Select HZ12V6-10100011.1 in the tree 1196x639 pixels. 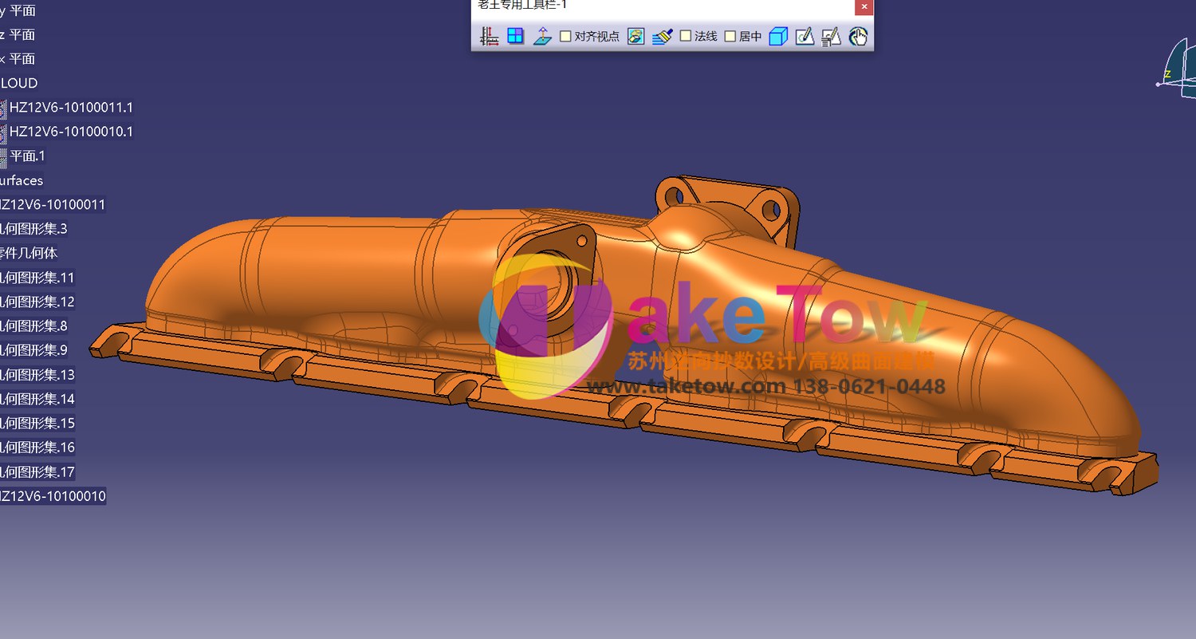click(x=71, y=107)
